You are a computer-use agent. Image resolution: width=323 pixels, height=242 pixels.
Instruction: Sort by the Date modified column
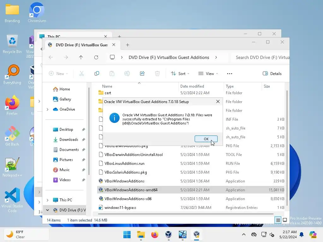tap(192, 86)
